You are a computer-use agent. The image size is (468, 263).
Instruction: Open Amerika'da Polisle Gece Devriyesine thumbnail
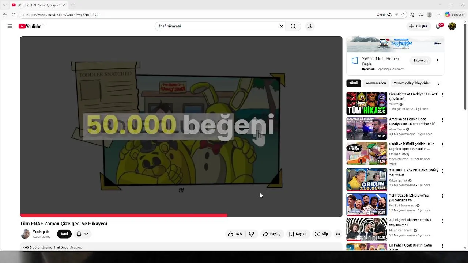(x=367, y=129)
